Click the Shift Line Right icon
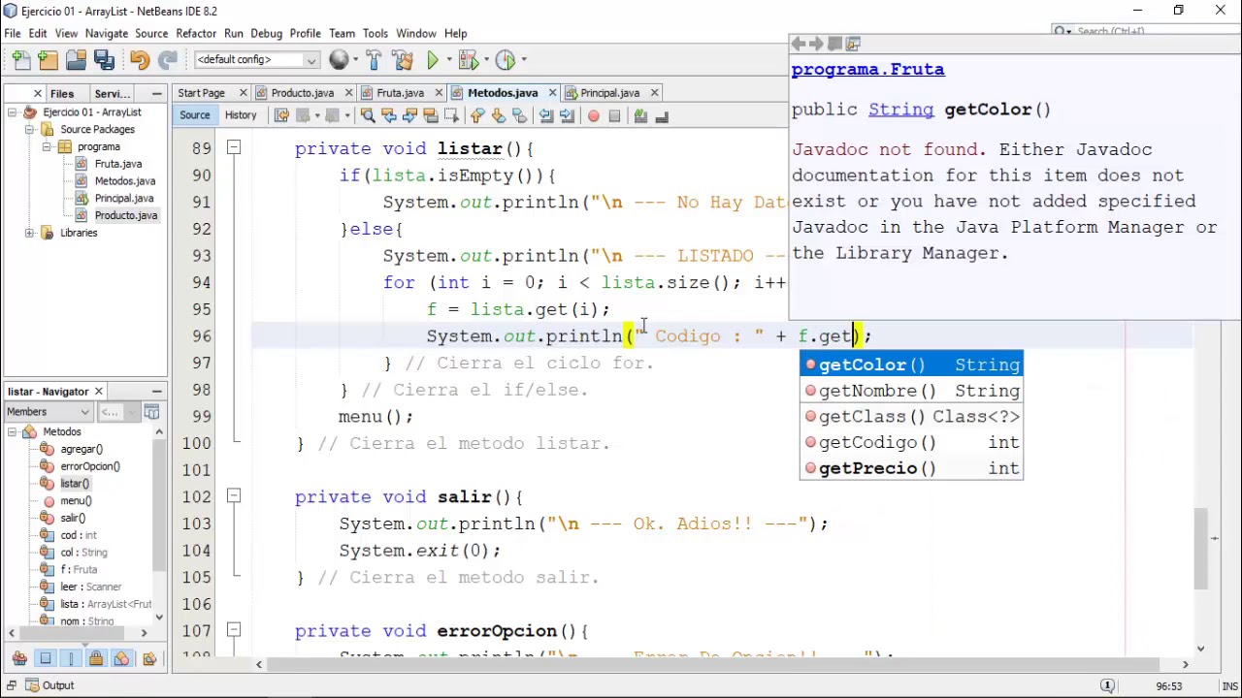 point(568,116)
